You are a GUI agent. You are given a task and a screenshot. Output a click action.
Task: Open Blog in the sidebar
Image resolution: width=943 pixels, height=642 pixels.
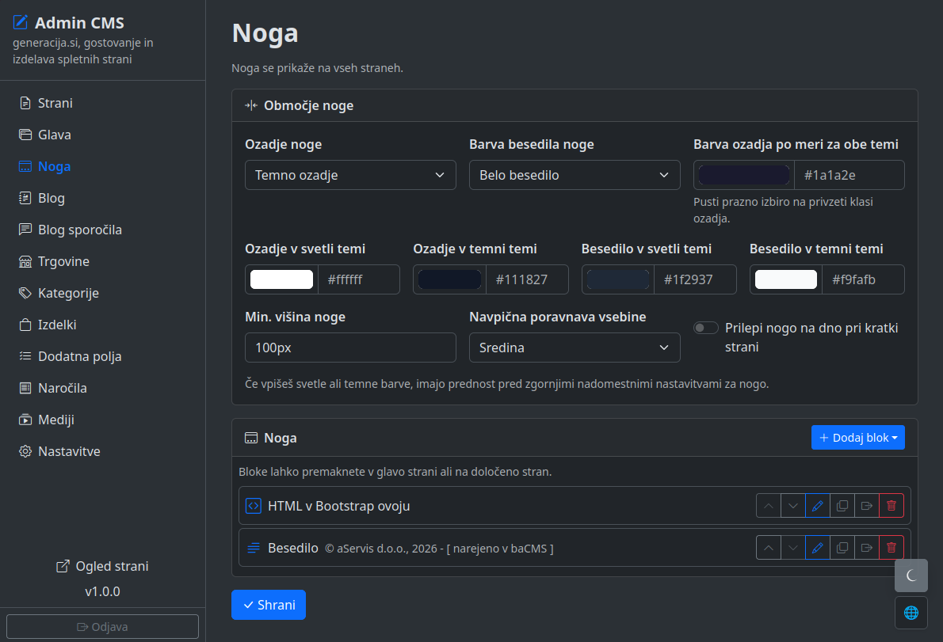(102, 198)
